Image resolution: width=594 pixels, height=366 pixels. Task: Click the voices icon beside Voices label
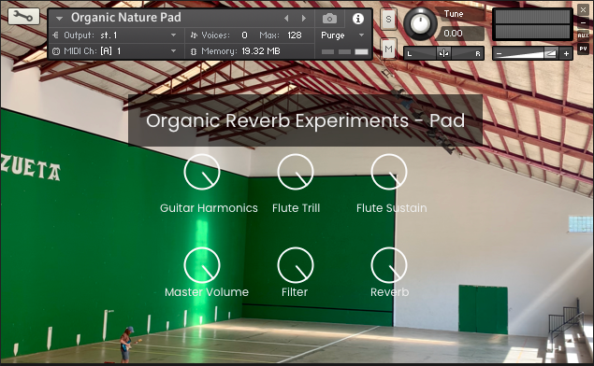tap(194, 35)
